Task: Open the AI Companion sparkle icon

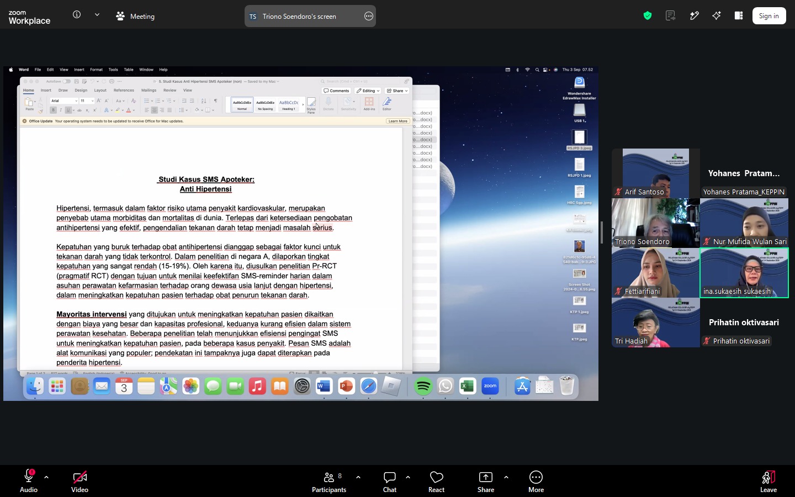Action: tap(717, 15)
